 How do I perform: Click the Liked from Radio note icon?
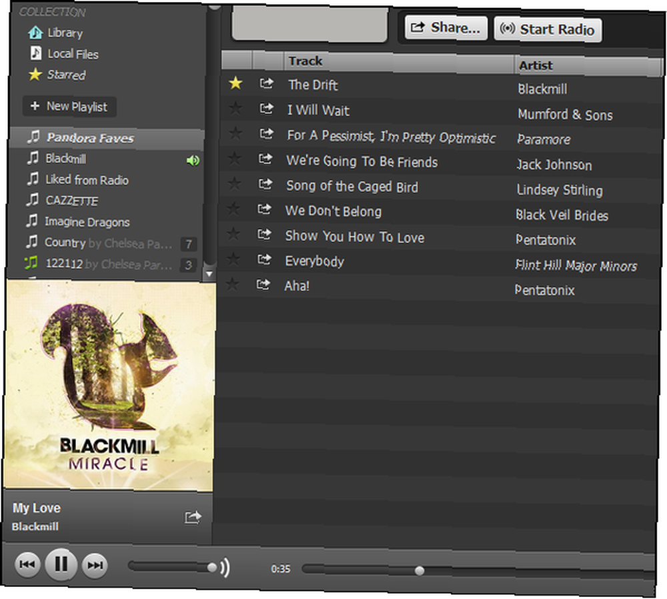tap(33, 179)
